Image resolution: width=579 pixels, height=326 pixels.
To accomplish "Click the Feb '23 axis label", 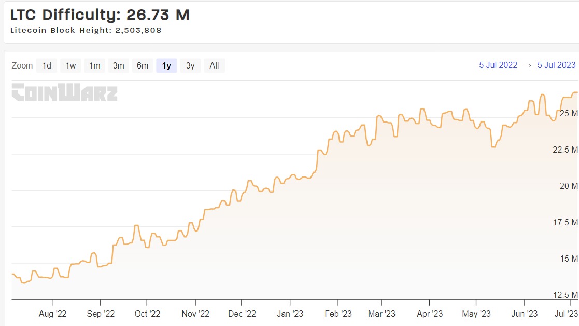I will [x=338, y=314].
